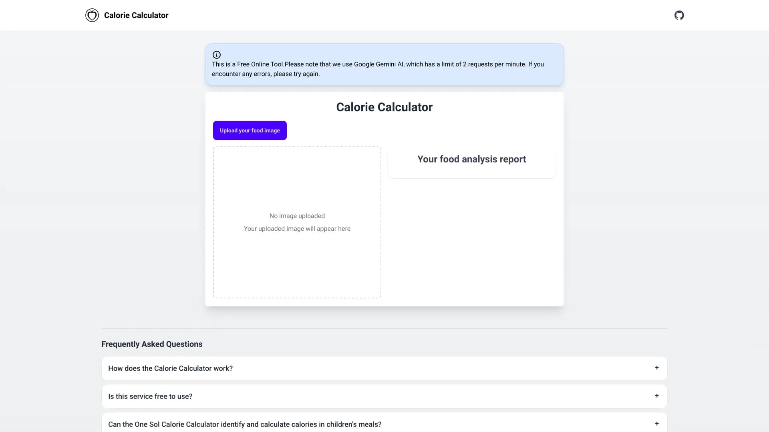Screen dimensions: 769x432
Task: Click the Calorie Calculator title in the header
Action: (x=136, y=15)
